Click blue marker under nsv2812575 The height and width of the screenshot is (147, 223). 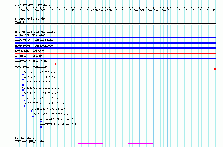point(24,106)
